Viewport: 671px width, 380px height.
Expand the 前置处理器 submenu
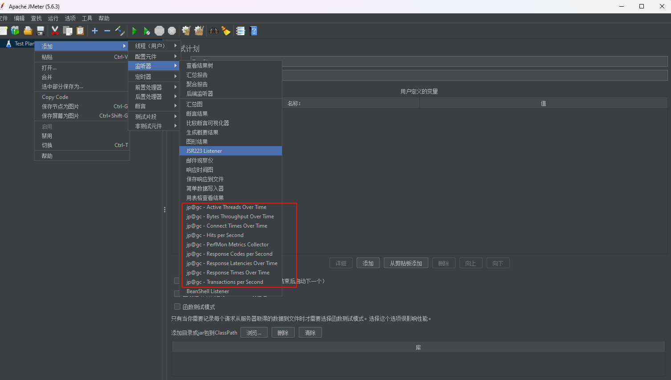155,87
